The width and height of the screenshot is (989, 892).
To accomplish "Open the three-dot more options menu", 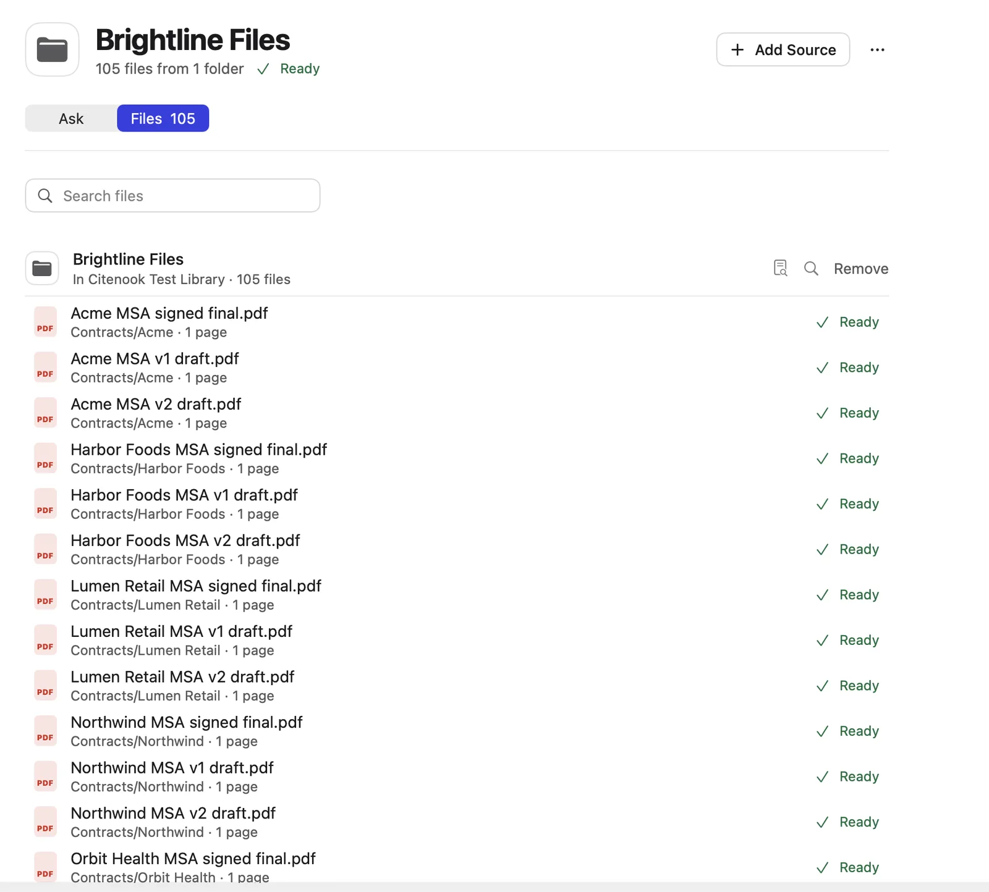I will pos(877,49).
